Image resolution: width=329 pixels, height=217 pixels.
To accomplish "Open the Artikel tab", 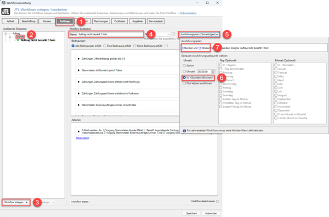I will [x=10, y=21].
